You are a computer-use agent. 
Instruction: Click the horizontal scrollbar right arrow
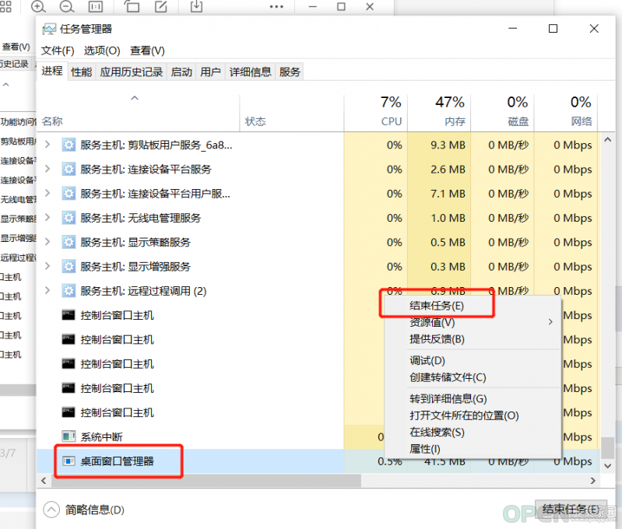(593, 481)
